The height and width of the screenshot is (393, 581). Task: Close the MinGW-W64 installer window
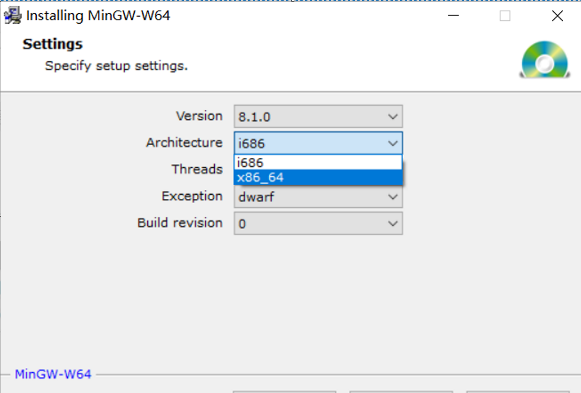click(x=557, y=16)
